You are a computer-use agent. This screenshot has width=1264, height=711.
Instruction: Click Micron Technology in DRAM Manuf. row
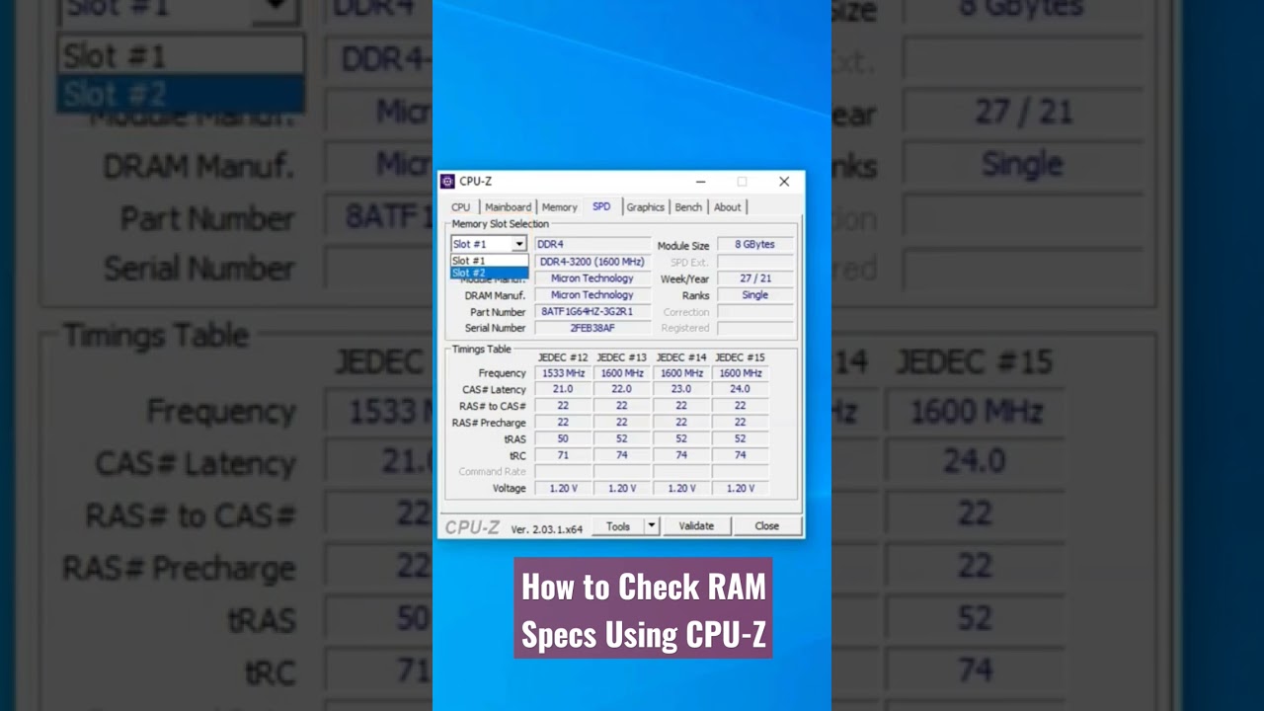(592, 295)
